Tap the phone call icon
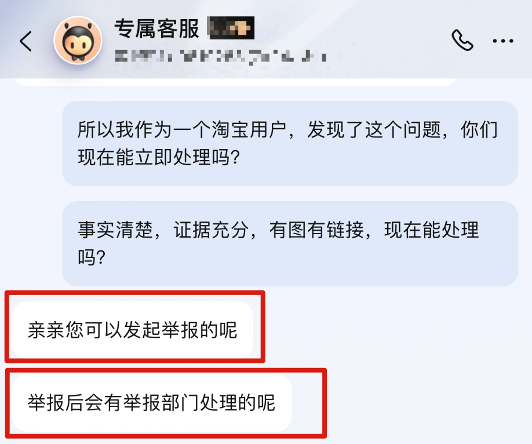 [x=462, y=41]
